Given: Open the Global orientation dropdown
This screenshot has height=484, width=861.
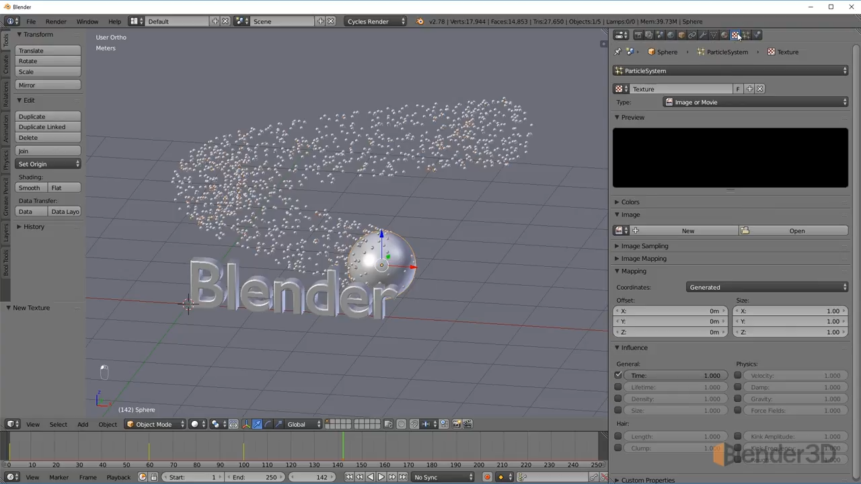Looking at the screenshot, I should [304, 424].
